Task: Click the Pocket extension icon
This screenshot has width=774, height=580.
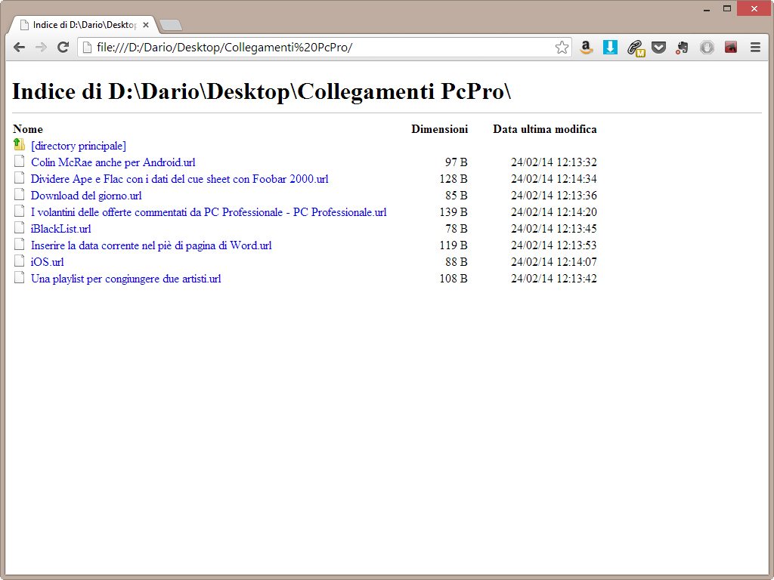Action: [x=658, y=48]
